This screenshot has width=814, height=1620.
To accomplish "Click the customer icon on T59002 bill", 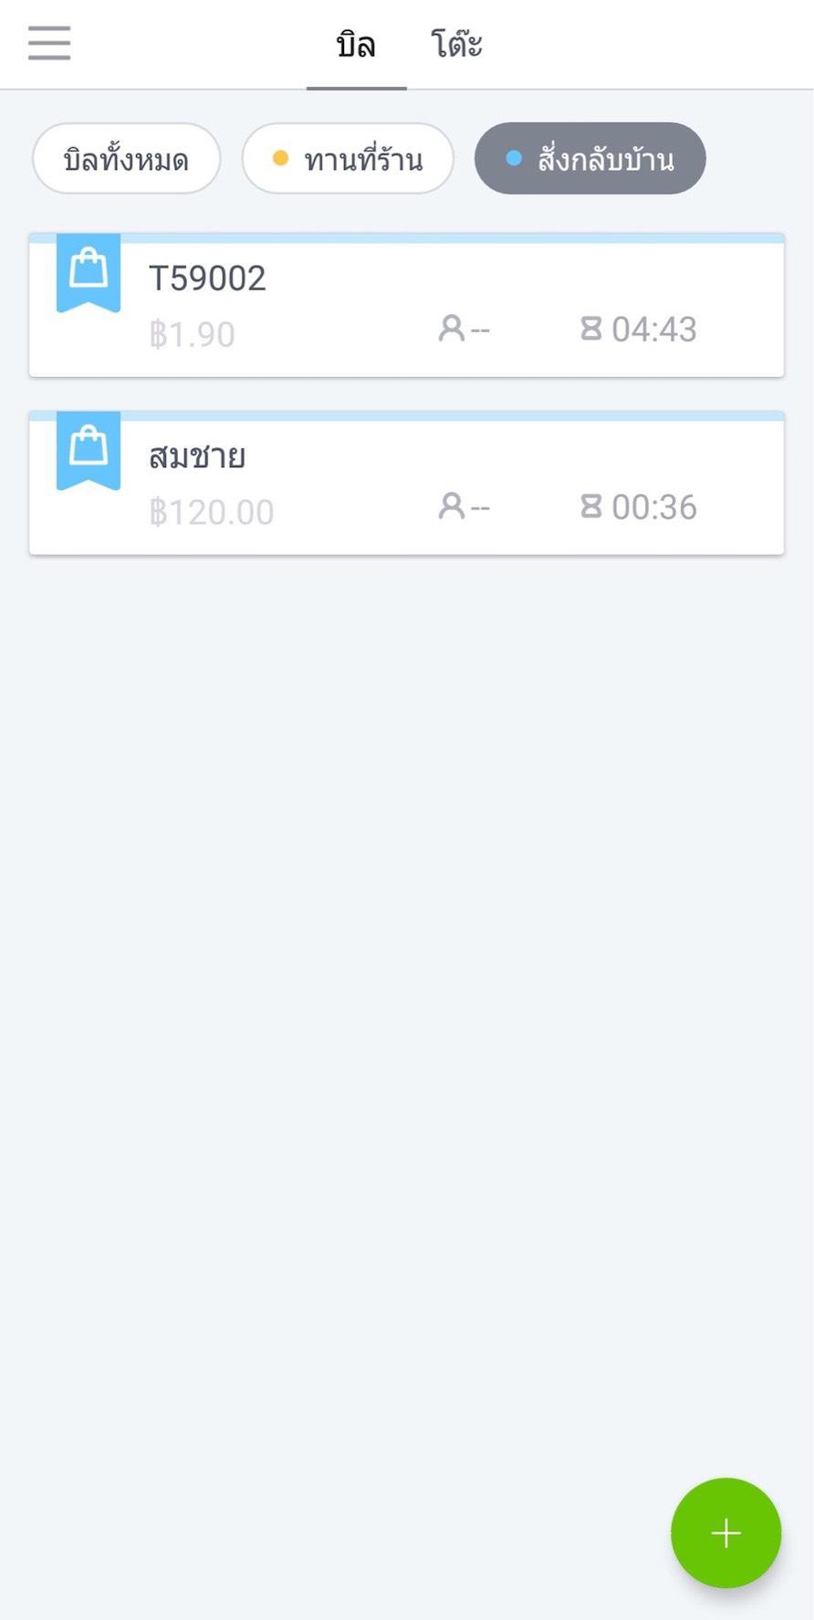I will coord(451,329).
